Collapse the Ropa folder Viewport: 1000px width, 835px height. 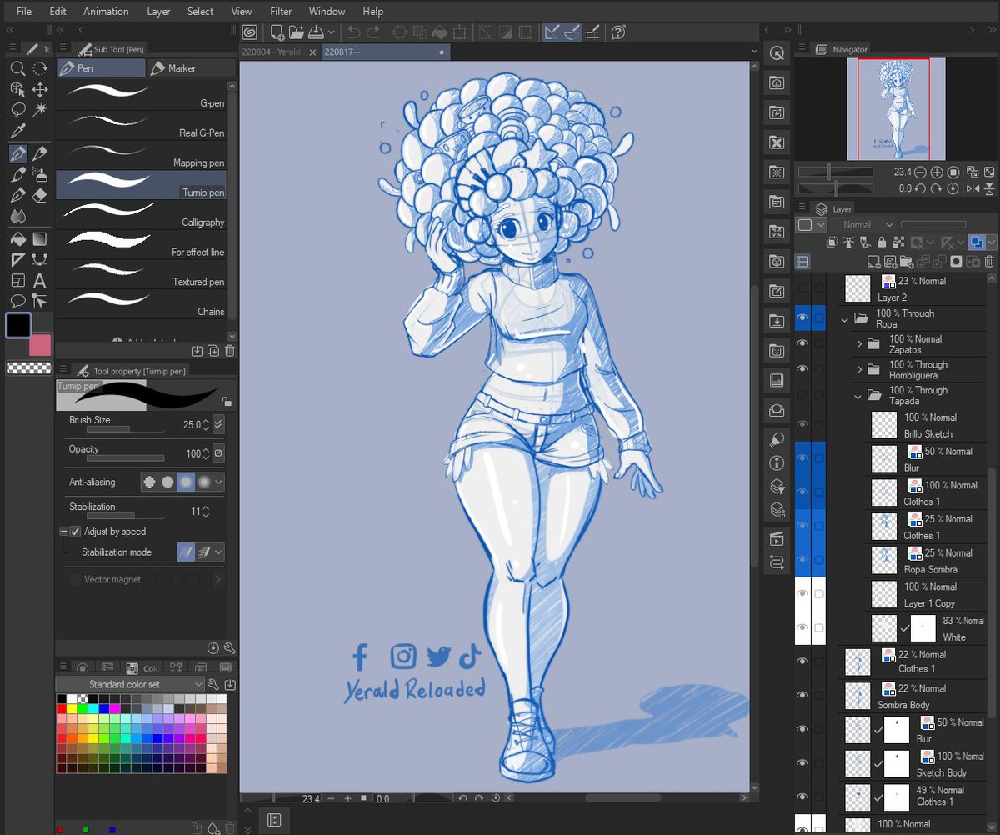pyautogui.click(x=845, y=318)
